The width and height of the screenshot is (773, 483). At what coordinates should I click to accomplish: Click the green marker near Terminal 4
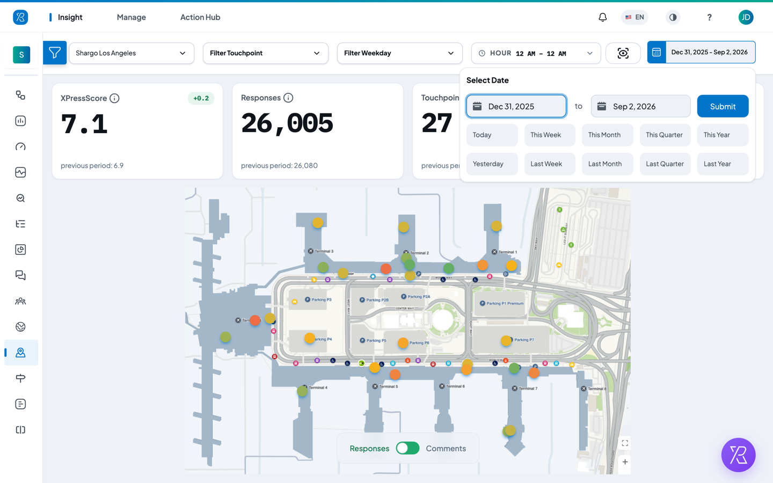coord(302,391)
